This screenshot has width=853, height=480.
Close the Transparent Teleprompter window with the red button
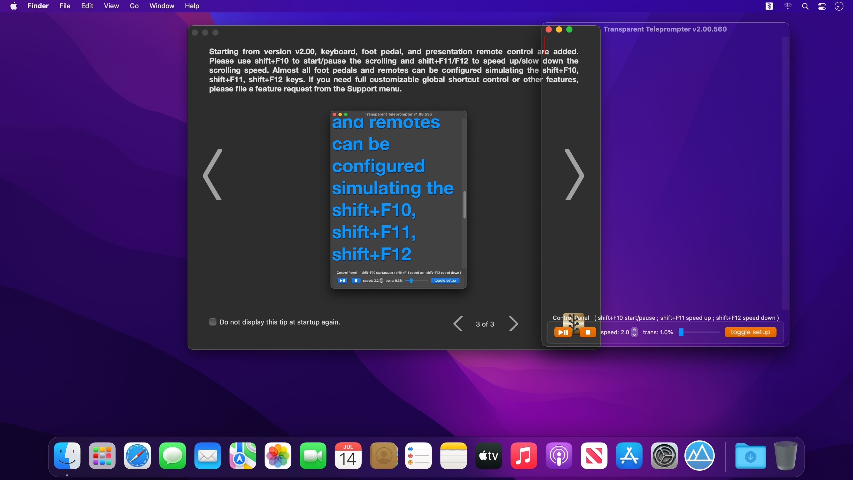[549, 29]
